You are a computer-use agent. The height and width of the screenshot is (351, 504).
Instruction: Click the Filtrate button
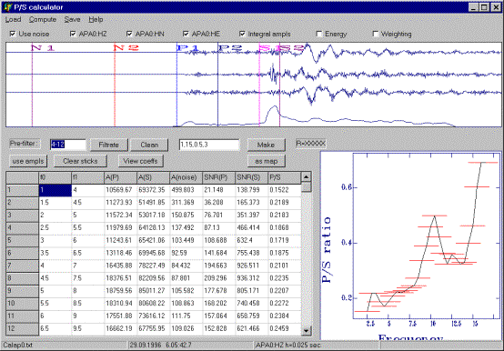(x=108, y=145)
